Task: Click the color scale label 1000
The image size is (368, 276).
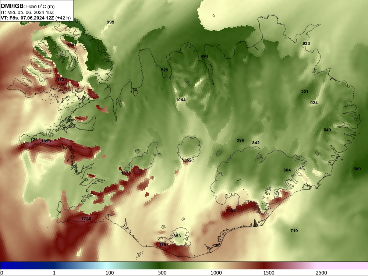Action: point(216,273)
